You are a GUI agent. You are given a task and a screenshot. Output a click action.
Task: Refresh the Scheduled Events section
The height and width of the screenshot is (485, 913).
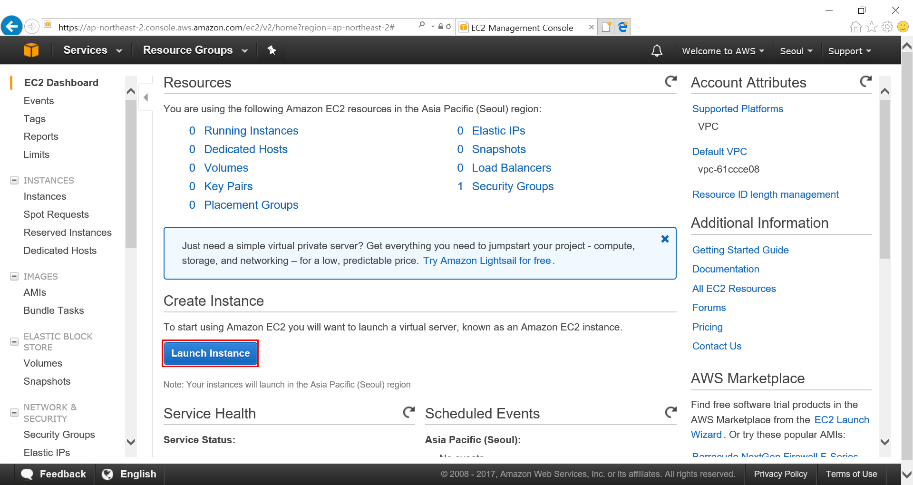(x=670, y=412)
